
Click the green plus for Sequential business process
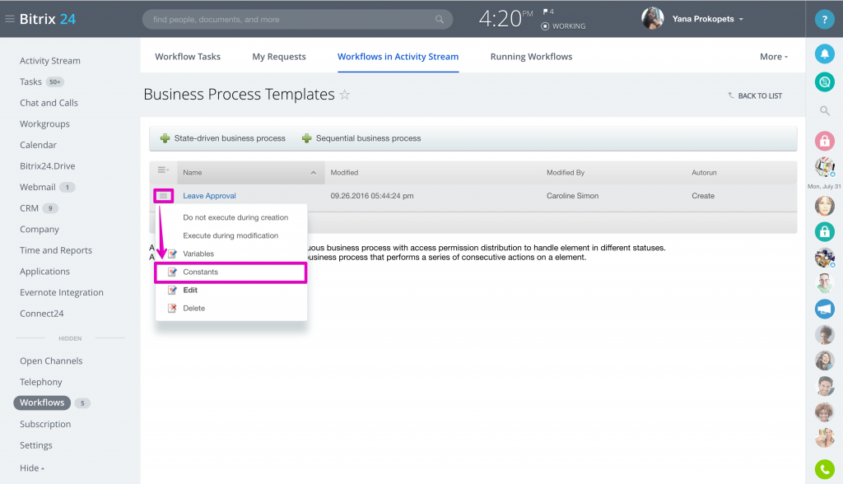[306, 138]
